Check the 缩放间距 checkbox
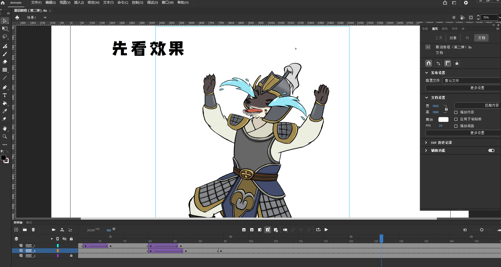Viewport: 501px width, 267px height. 456,126
